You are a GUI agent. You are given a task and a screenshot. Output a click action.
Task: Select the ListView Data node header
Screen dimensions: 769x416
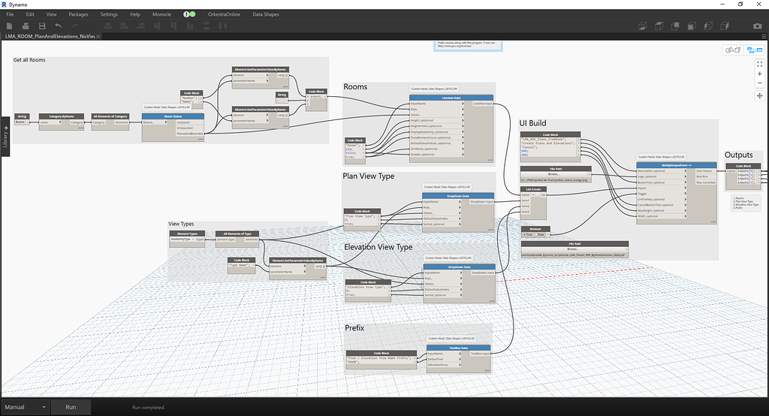tap(451, 98)
